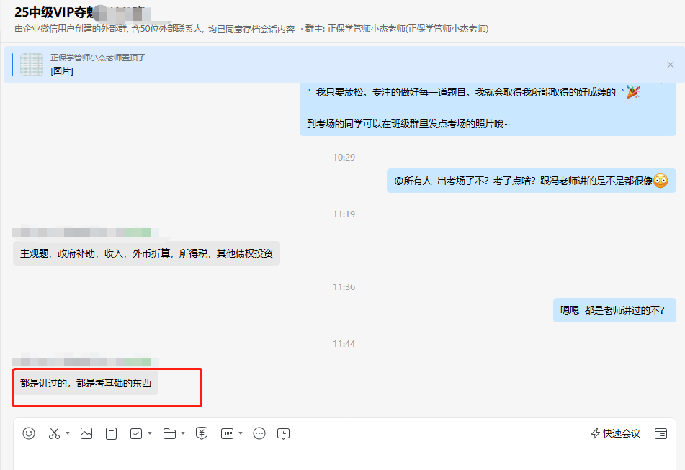This screenshot has width=685, height=470.
Task: Start a LIVE broadcast
Action: coord(228,433)
